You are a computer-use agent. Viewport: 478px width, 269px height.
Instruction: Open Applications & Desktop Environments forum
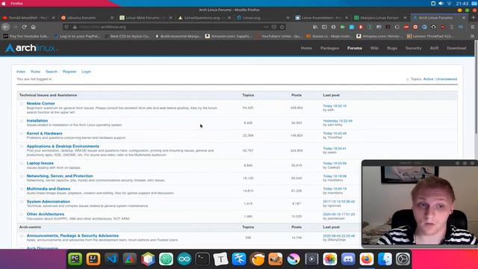[63, 146]
